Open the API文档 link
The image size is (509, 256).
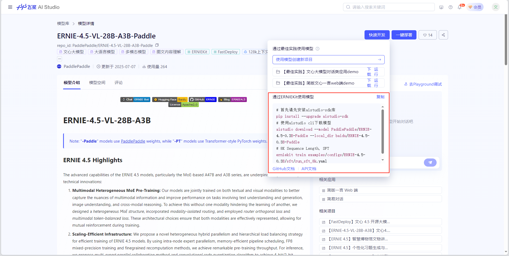[309, 169]
